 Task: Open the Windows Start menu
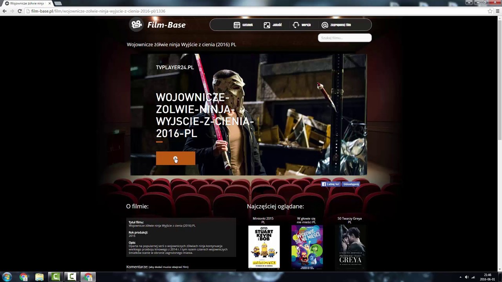(7, 277)
